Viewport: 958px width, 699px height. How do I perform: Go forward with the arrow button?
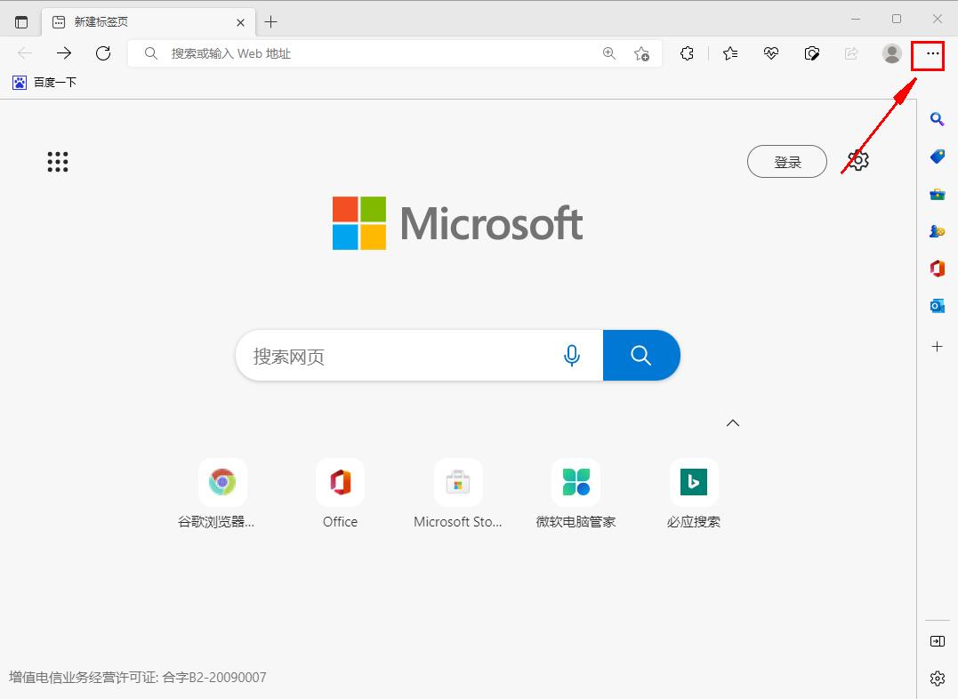pos(63,53)
